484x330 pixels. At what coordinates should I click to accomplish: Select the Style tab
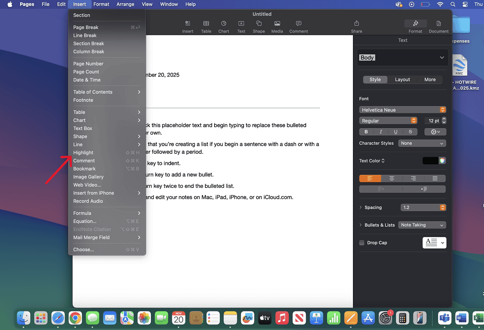click(375, 80)
